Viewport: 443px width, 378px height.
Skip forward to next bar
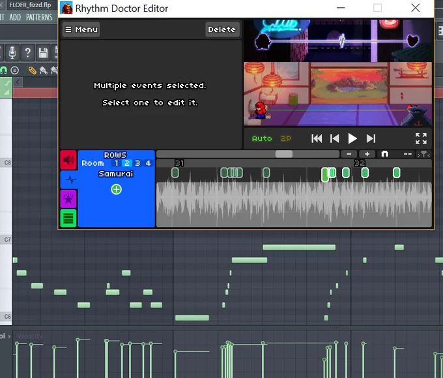click(x=371, y=138)
